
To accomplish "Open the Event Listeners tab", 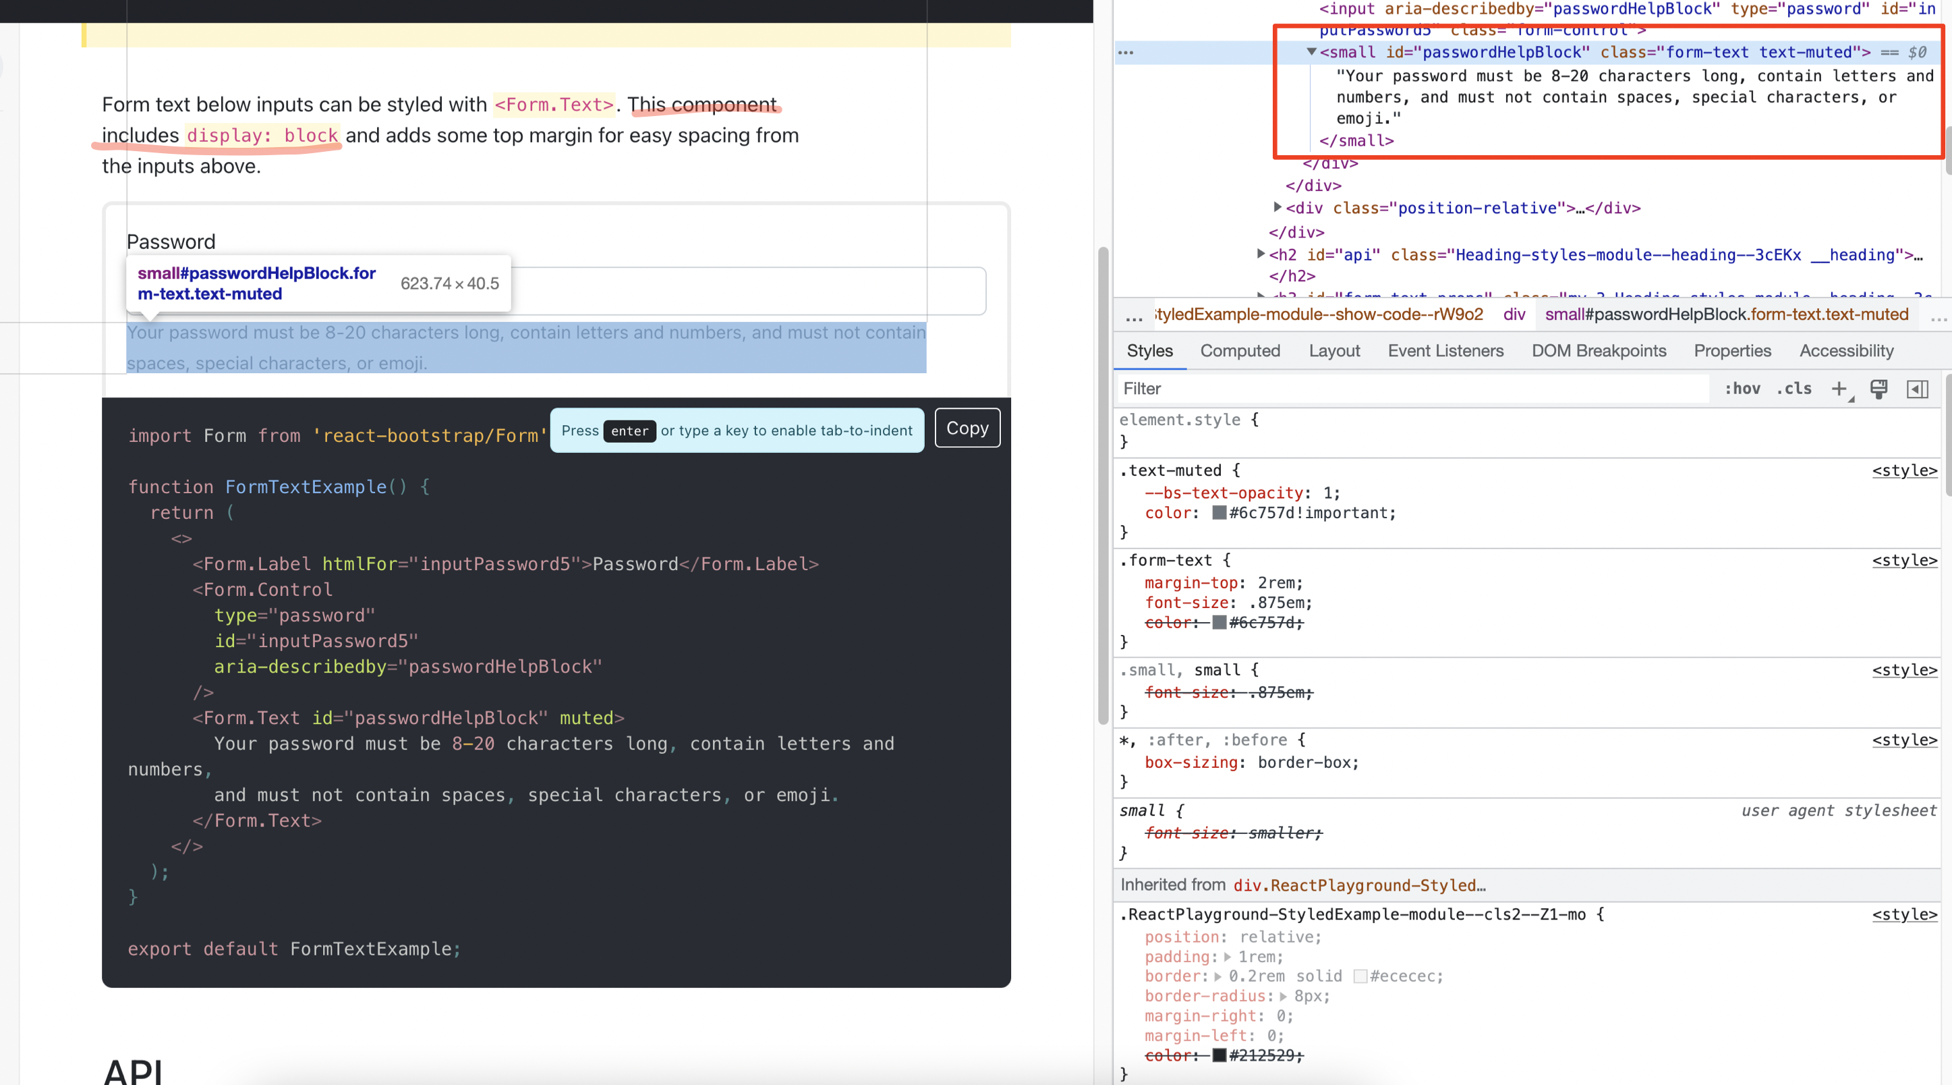I will [1445, 350].
